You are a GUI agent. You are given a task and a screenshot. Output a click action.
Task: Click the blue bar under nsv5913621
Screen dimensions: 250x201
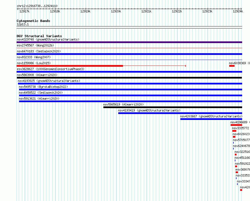pos(131,101)
